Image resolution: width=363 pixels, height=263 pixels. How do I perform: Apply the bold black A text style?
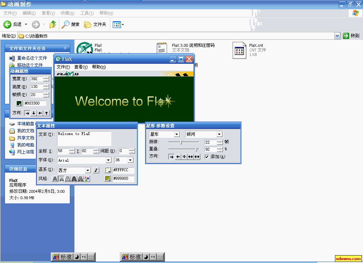coord(74,179)
